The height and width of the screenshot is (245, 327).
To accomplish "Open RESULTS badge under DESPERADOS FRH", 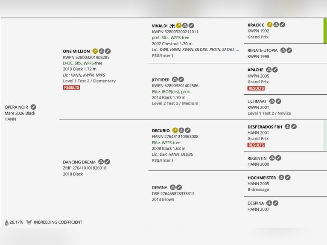I will (256, 145).
